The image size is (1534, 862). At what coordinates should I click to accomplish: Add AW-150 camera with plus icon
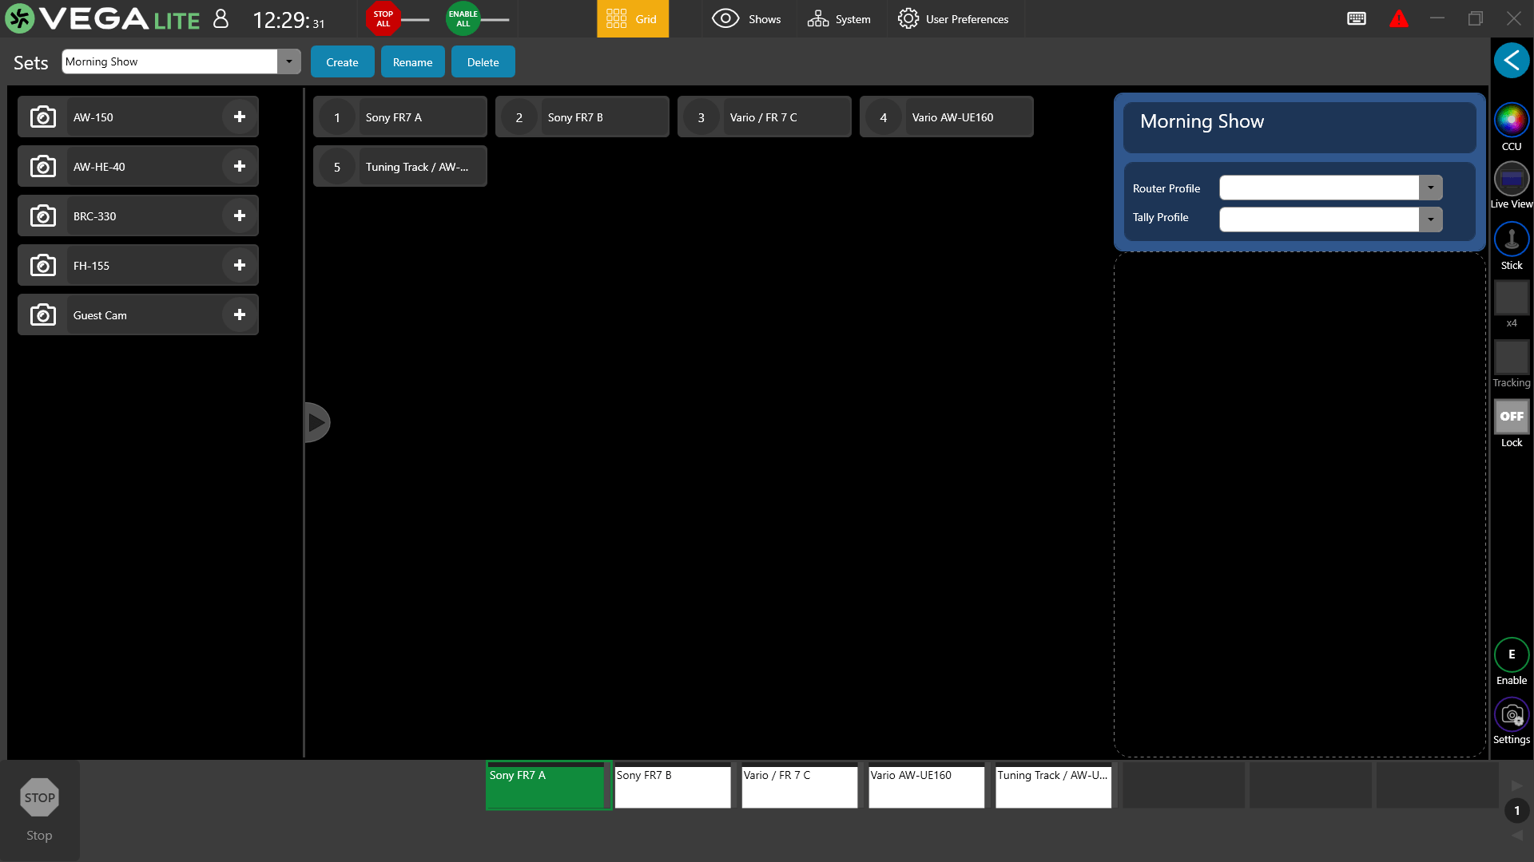click(x=240, y=117)
